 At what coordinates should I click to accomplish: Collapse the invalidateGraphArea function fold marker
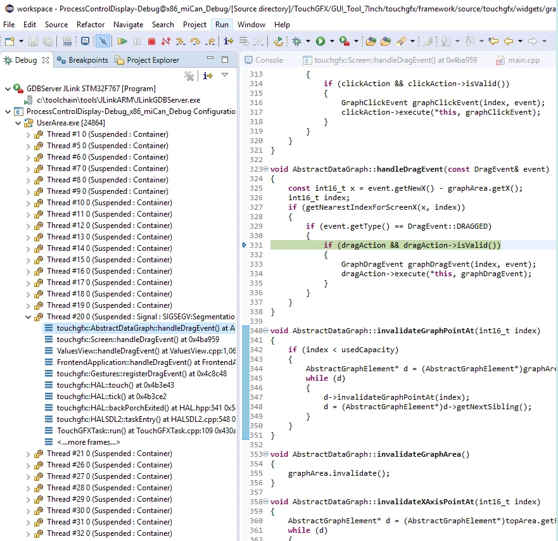(265, 454)
